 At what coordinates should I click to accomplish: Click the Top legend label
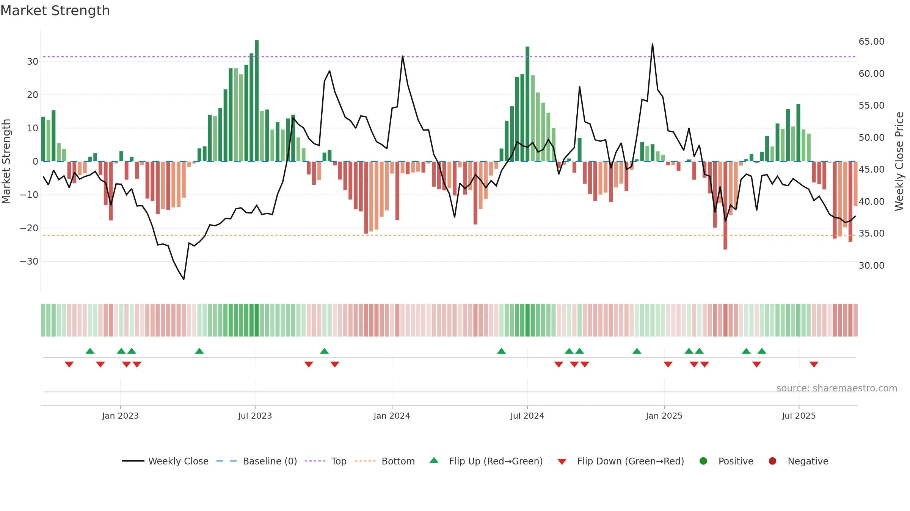(x=339, y=461)
